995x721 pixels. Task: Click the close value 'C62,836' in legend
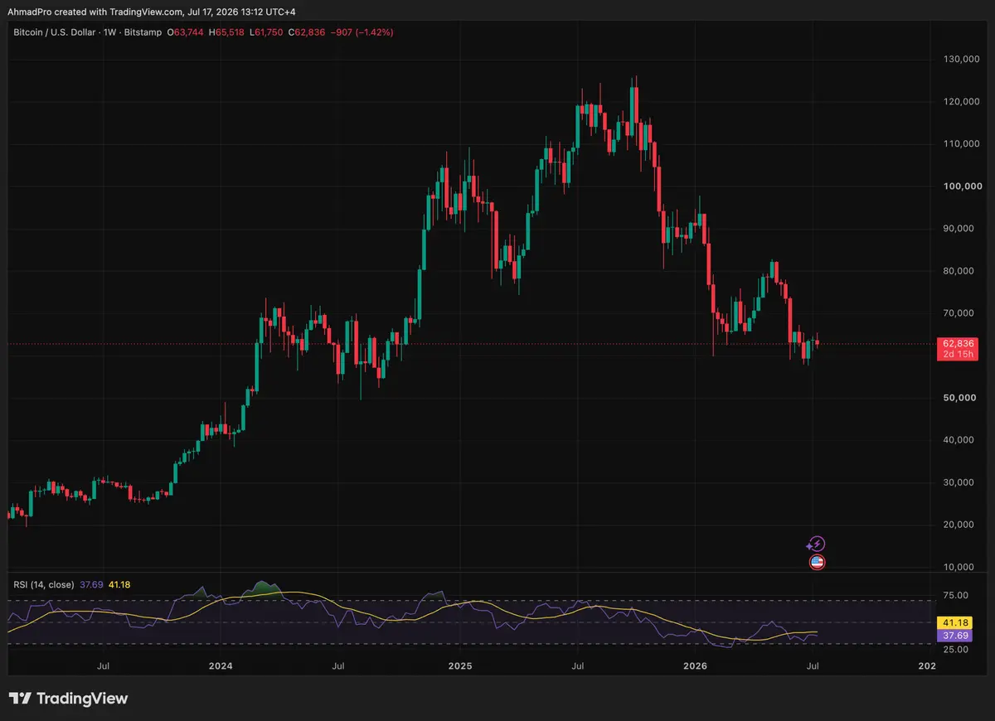[306, 32]
